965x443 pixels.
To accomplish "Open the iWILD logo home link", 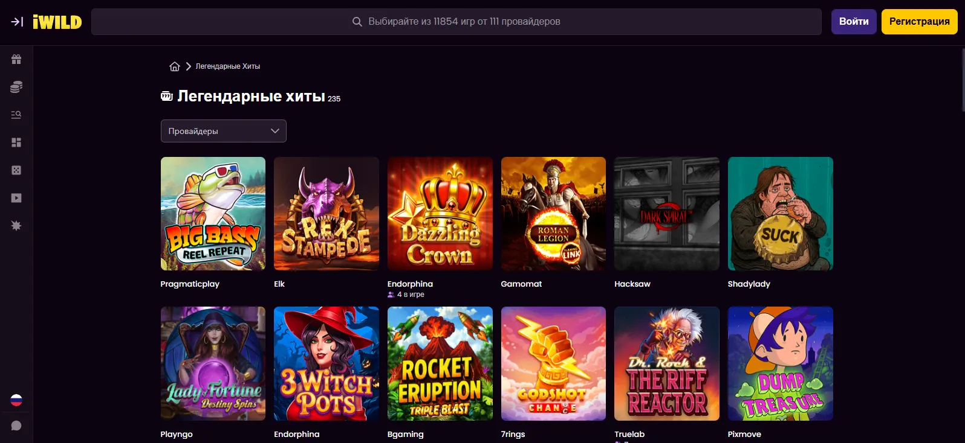I will pos(57,22).
